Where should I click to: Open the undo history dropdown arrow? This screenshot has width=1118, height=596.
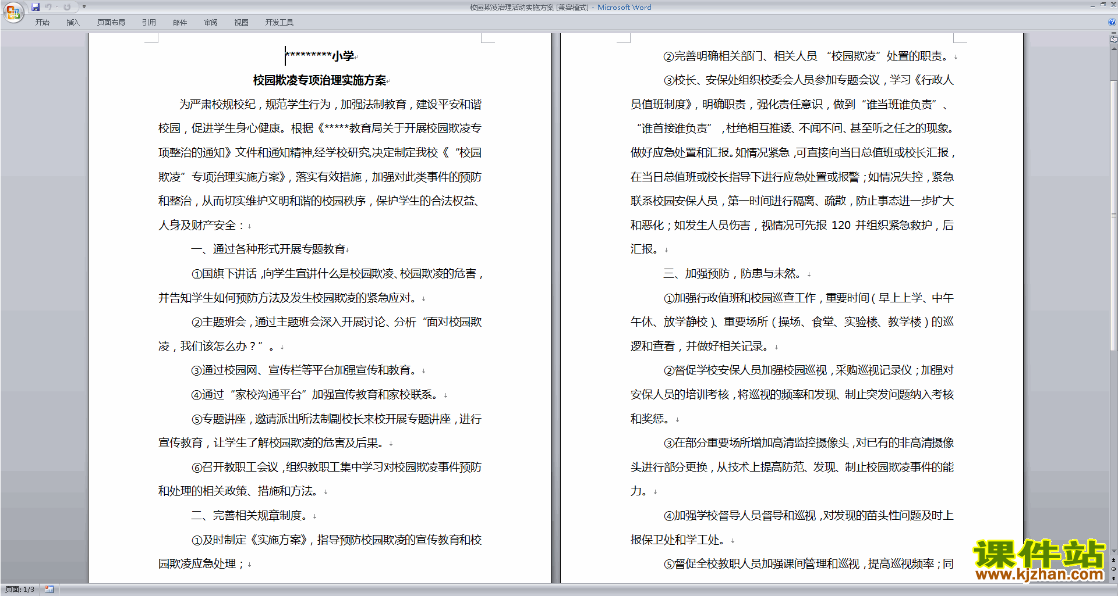tap(56, 7)
